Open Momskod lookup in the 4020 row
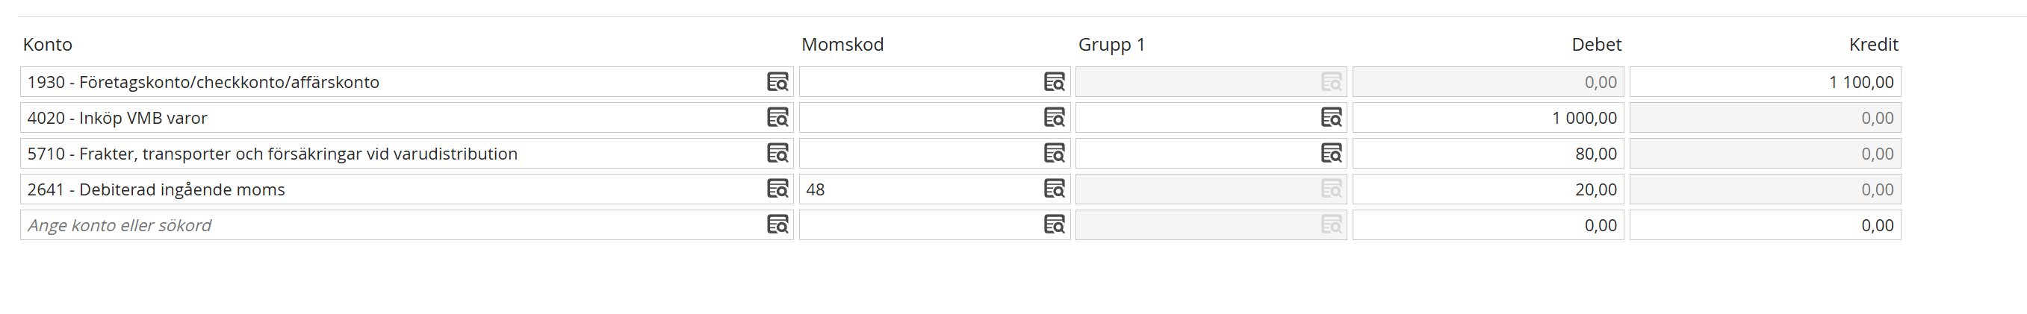Viewport: 2027px width, 314px height. [1055, 118]
